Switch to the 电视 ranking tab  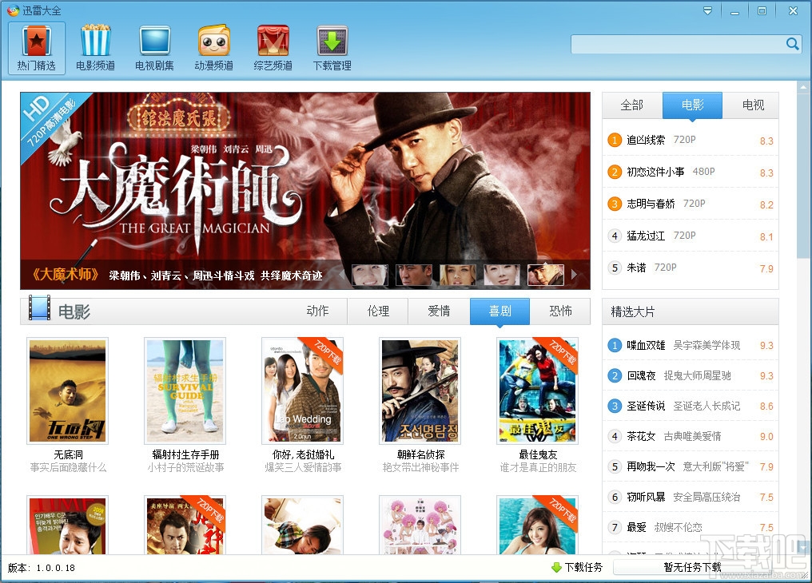752,105
